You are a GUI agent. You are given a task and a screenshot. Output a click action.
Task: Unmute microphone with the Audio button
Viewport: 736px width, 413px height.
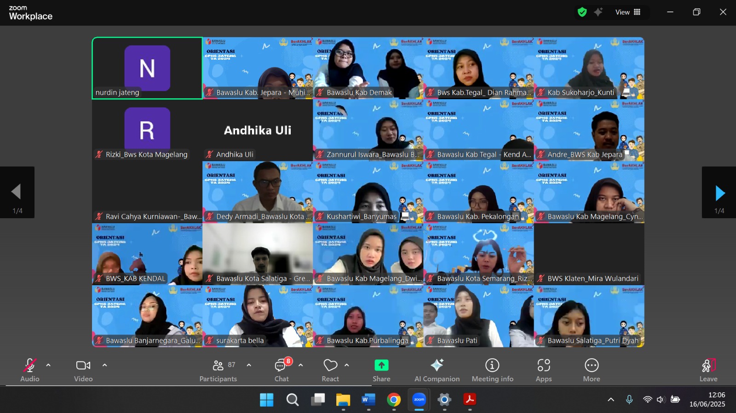pos(30,370)
